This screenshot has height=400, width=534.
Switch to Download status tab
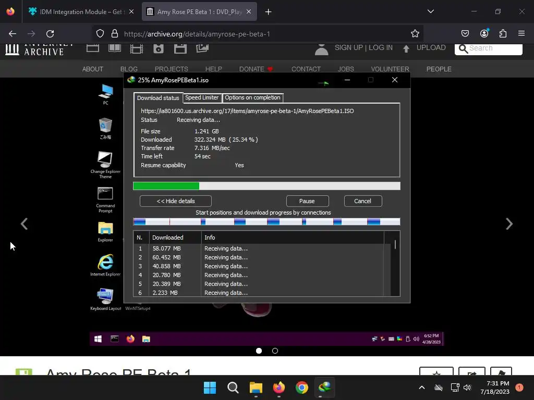[x=158, y=98]
